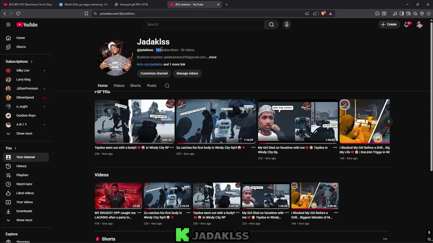The image size is (433, 243).
Task: Switch to the channel Shorts tab
Action: pos(135,86)
